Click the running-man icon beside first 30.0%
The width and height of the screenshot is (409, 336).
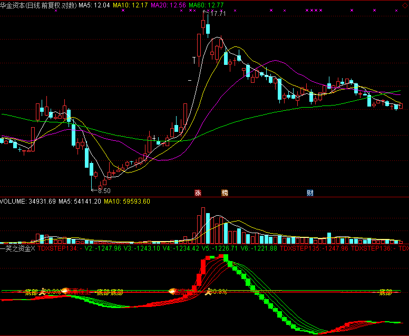[x=42, y=292]
